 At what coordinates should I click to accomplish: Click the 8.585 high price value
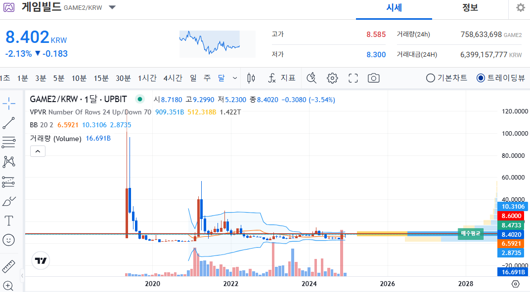(x=376, y=35)
